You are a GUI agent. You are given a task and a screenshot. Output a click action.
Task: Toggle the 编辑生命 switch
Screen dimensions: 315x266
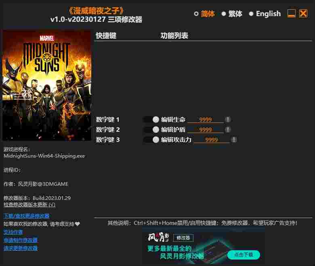pos(151,120)
